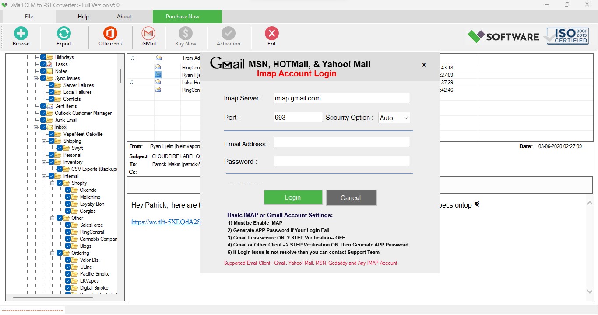Collapse the Shopify tree node
The image size is (598, 315).
[x=53, y=183]
